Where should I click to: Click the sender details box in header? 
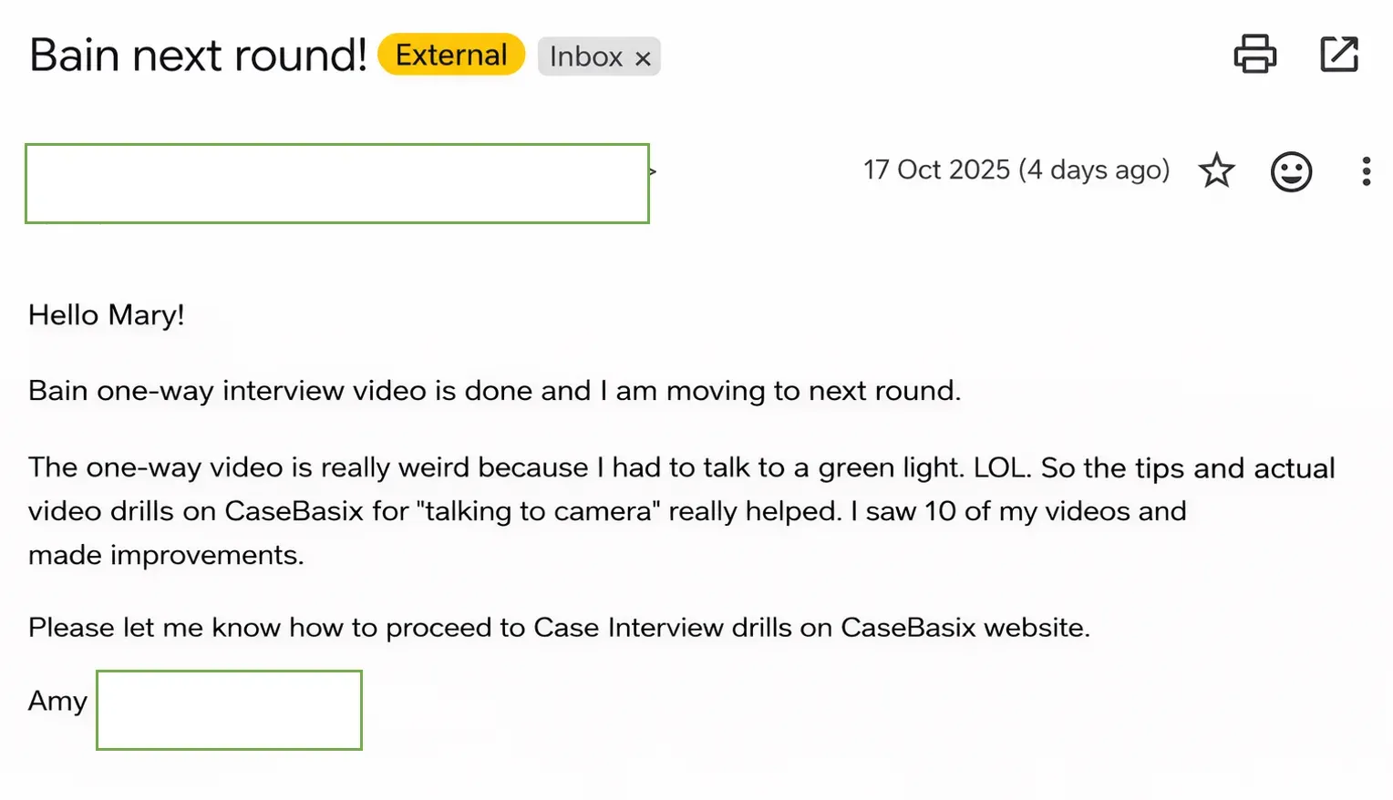click(336, 183)
